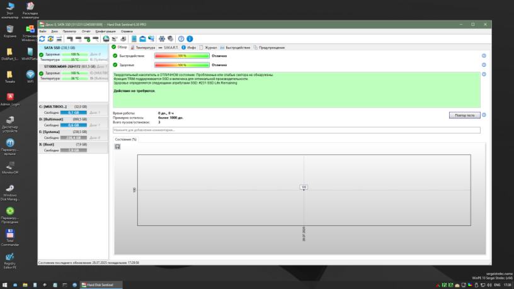Click the 100 data point on chart
The width and height of the screenshot is (514, 289).
(304, 188)
